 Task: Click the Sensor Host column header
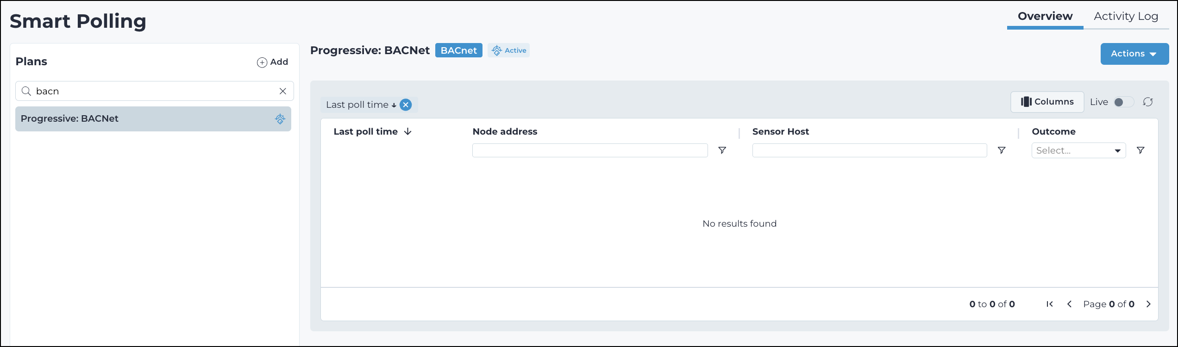click(x=780, y=131)
